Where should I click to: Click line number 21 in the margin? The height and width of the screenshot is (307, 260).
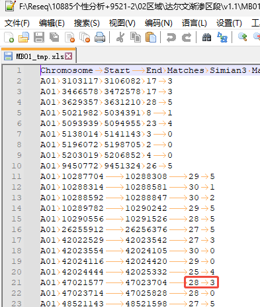pyautogui.click(x=17, y=282)
